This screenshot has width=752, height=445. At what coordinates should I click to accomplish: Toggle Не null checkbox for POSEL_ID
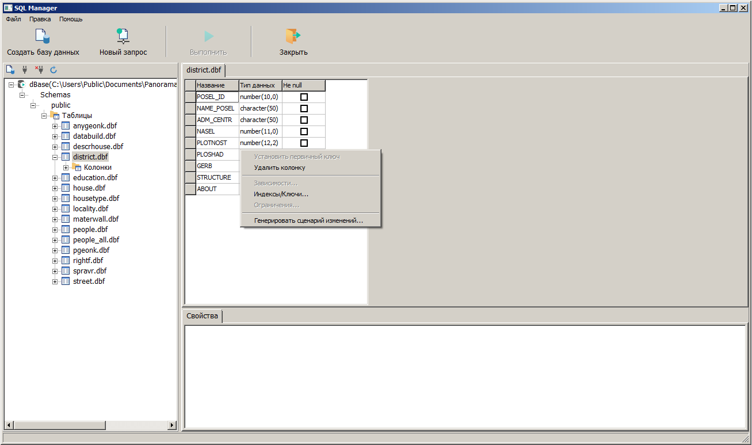(304, 97)
